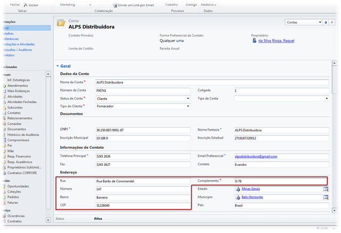The image size is (341, 233).
Task: Click sidebar scroll-up arrow
Action: (x=48, y=74)
